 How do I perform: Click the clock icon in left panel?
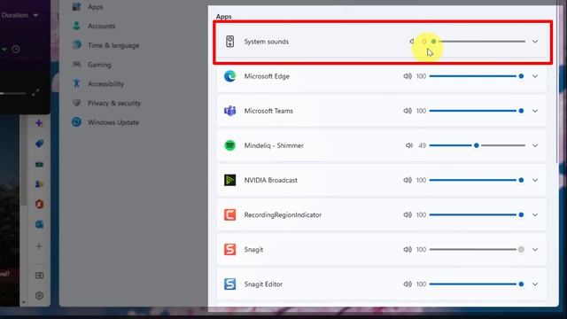[x=16, y=49]
